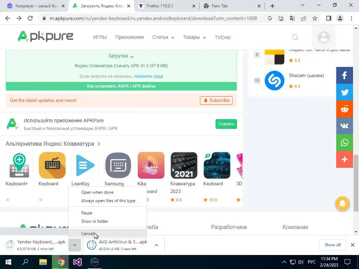Open the Клавиатура 2023 app thumbnail
This screenshot has width=359, height=269.
tap(184, 165)
